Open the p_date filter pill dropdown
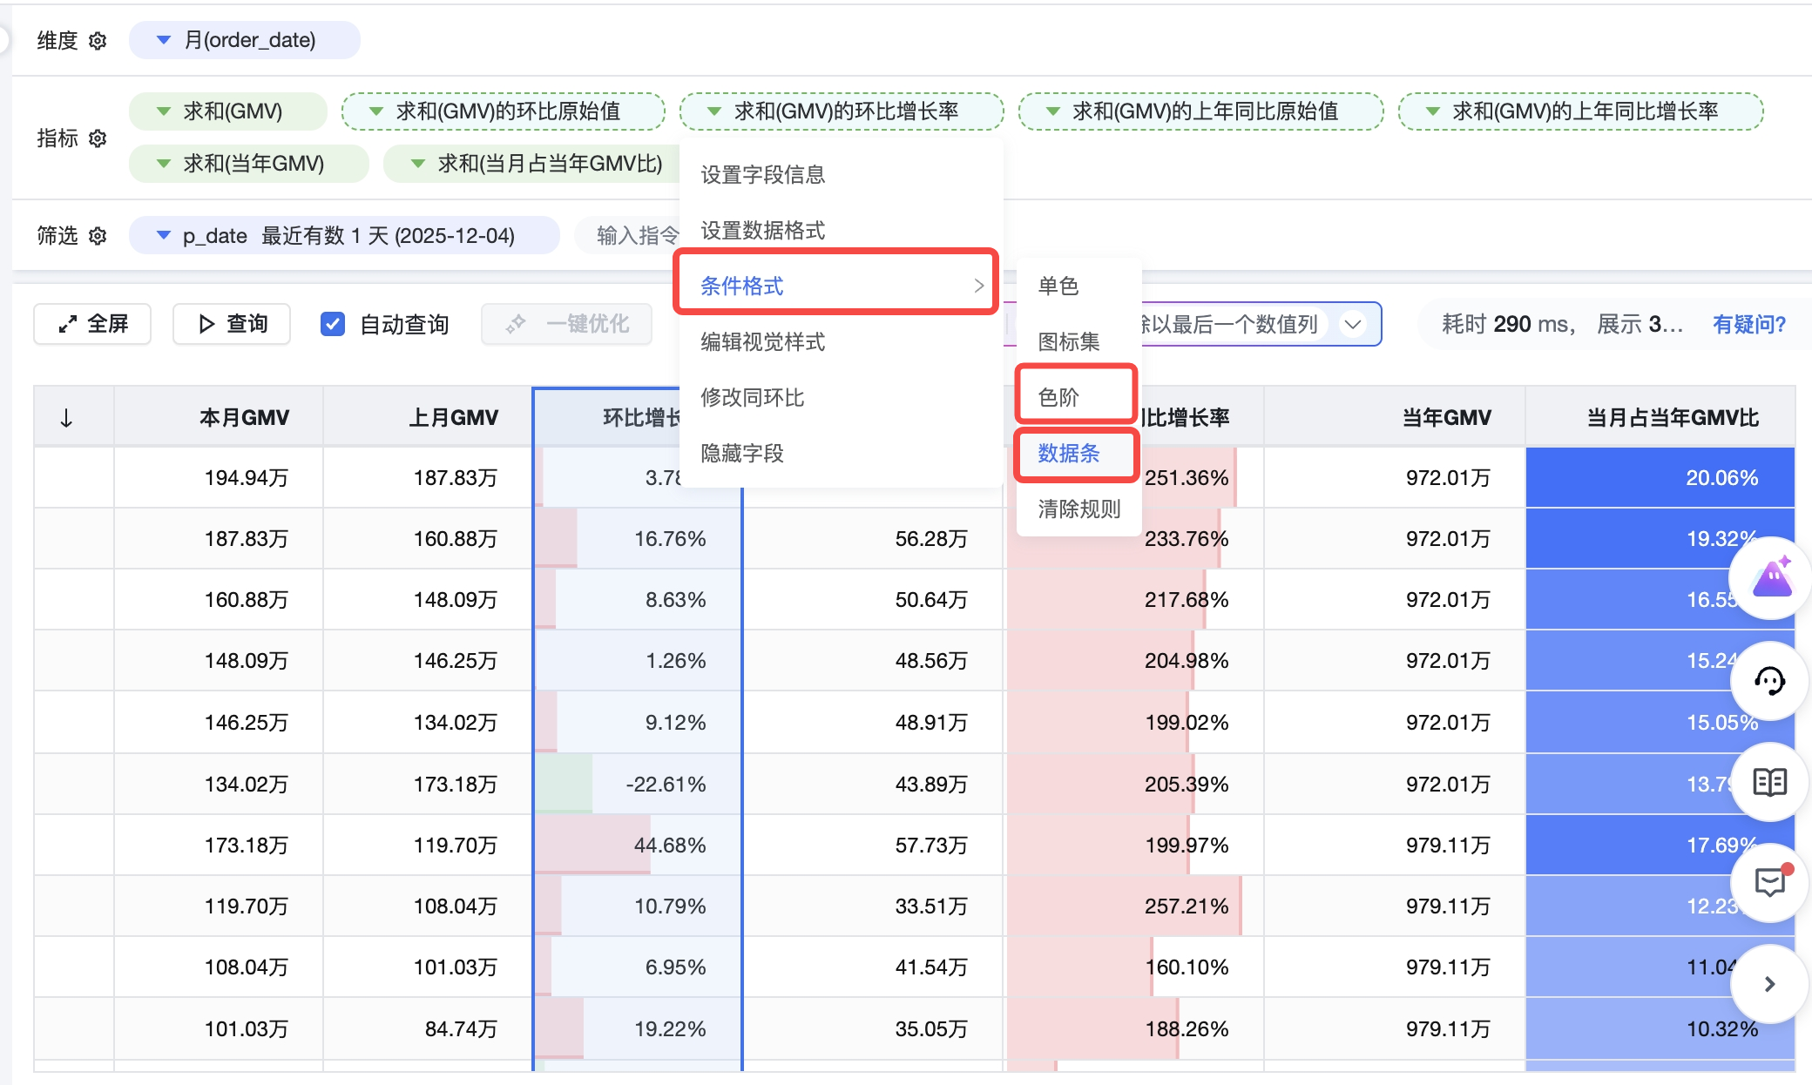Screen dimensions: 1812x1085 [x=163, y=236]
